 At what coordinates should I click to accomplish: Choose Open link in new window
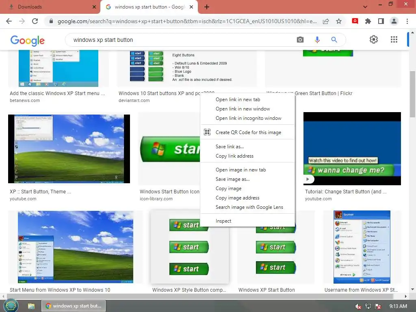point(247,109)
